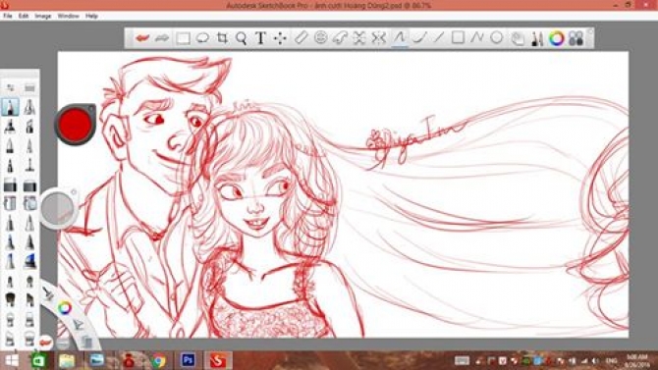The width and height of the screenshot is (658, 370).
Task: Select the dark bristle fan brush, left column
Action: click(x=10, y=299)
